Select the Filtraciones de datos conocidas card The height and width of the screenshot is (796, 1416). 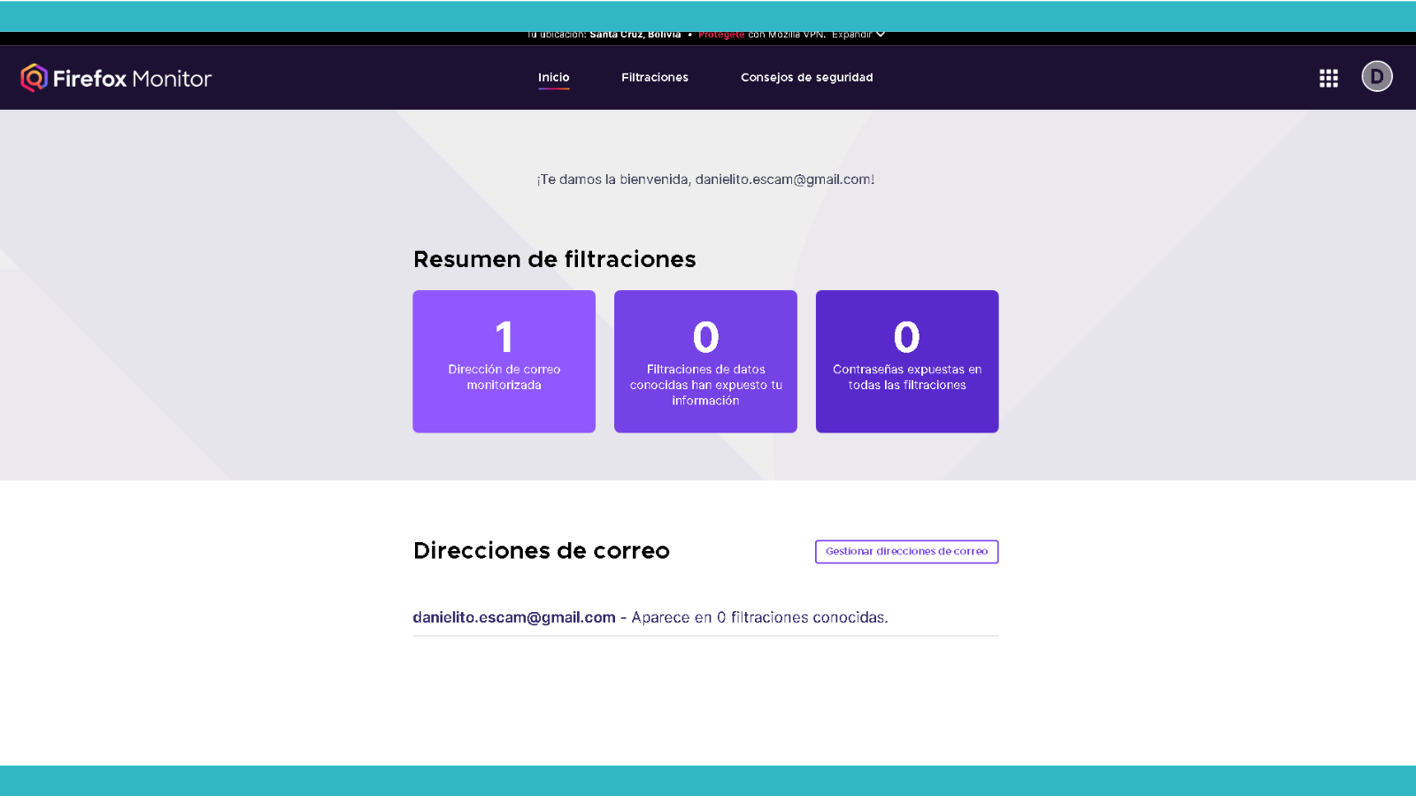pos(705,362)
